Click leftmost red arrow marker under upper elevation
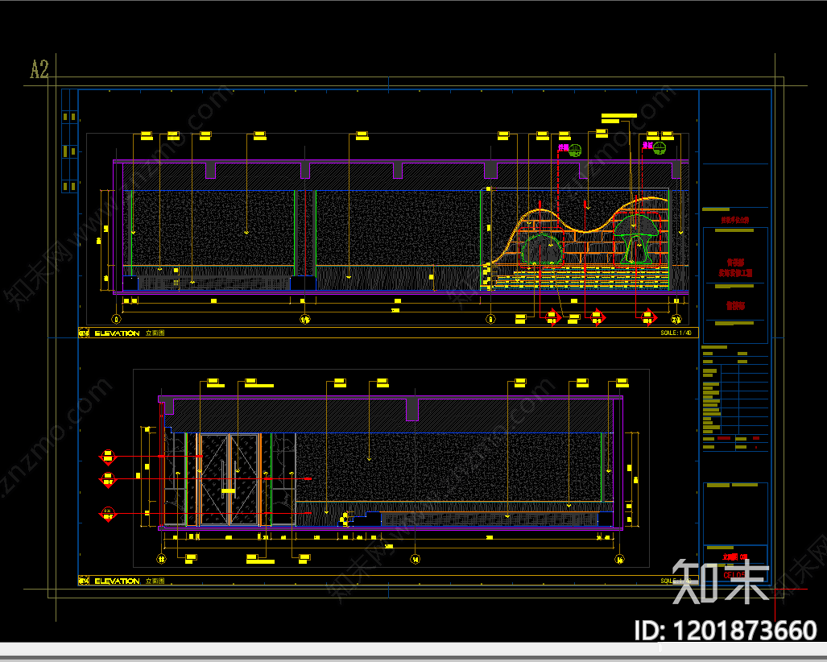 click(x=552, y=317)
